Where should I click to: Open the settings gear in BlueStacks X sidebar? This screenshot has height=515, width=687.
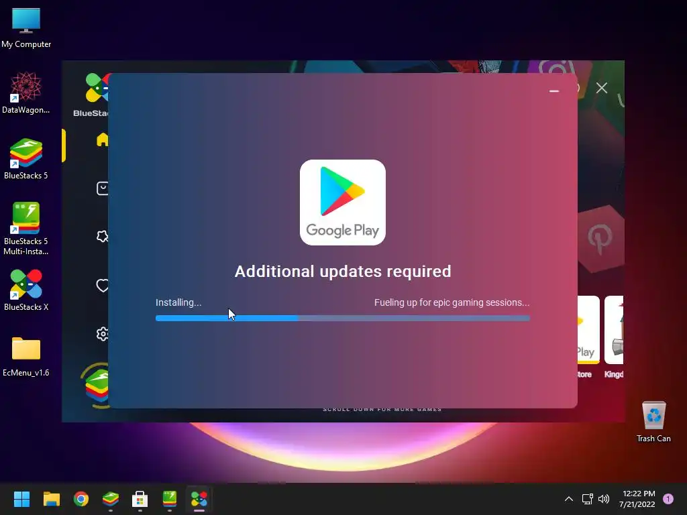click(103, 334)
